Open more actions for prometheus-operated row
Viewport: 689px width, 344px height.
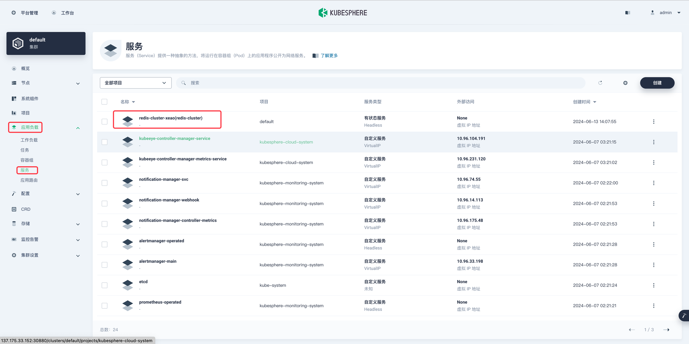[x=654, y=306]
